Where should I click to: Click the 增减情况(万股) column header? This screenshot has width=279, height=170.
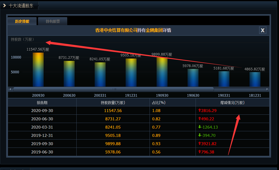click(x=232, y=103)
